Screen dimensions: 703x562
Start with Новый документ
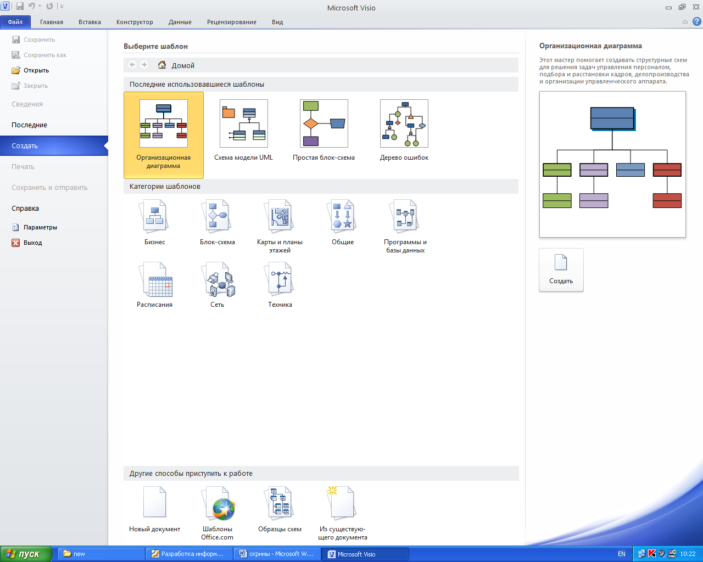155,509
